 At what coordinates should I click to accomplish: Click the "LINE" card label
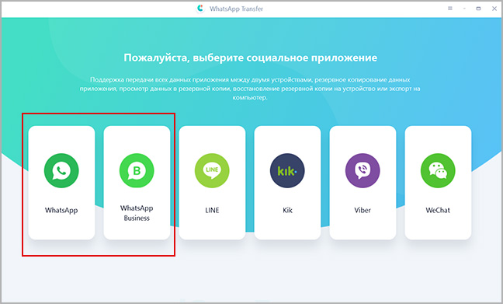tap(212, 210)
